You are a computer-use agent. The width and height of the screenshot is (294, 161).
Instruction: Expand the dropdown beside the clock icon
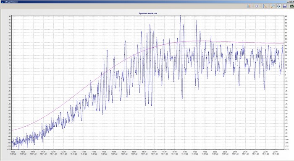click(260, 6)
